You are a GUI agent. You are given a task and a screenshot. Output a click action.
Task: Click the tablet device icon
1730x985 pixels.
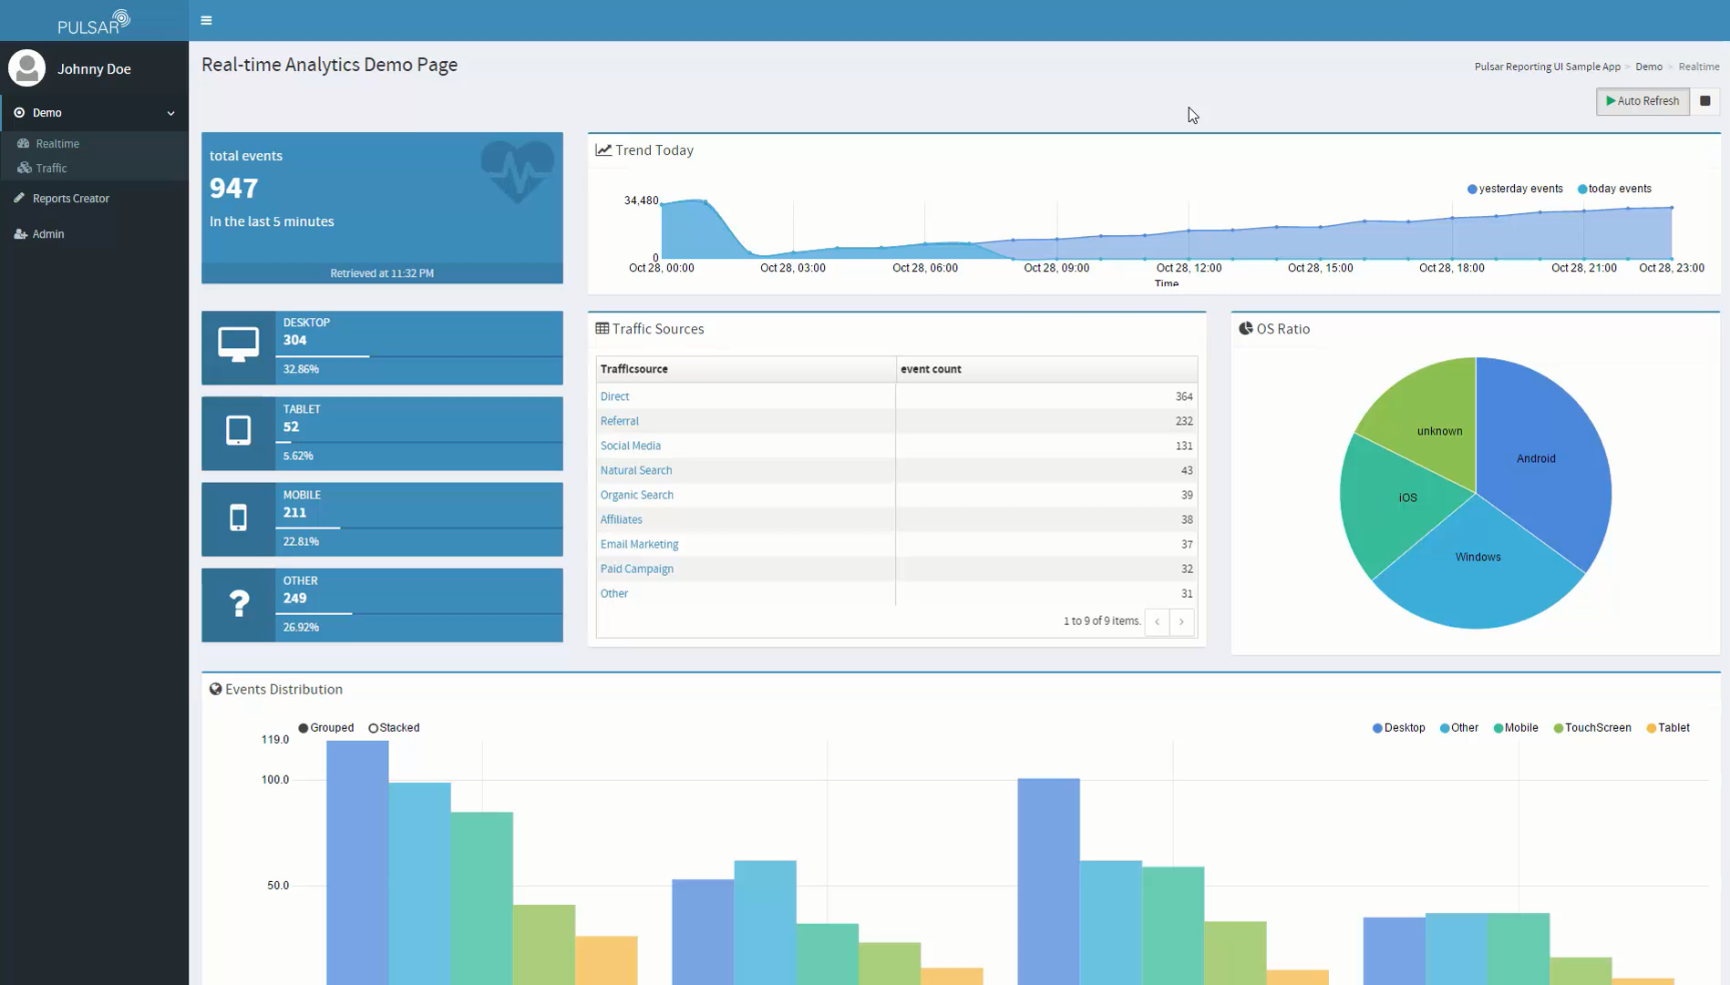pyautogui.click(x=238, y=430)
